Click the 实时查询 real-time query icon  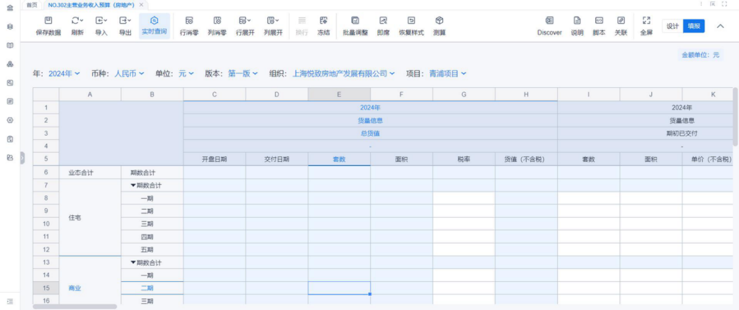pyautogui.click(x=154, y=21)
